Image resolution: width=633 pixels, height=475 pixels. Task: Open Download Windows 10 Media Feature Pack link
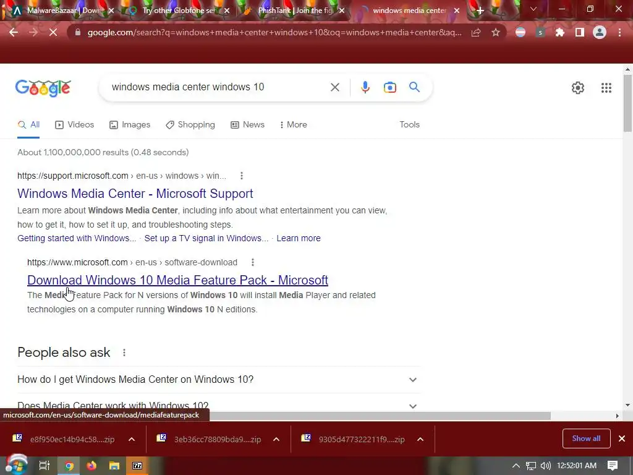click(x=177, y=280)
